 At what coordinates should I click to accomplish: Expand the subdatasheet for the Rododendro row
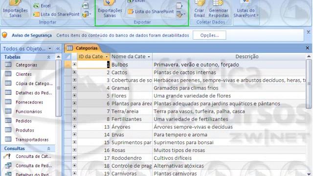pos(74,157)
